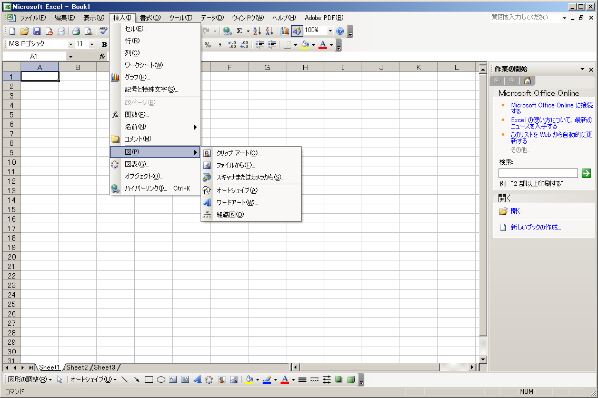Click the Arrow line drawing tool
The image size is (598, 398).
(x=137, y=380)
